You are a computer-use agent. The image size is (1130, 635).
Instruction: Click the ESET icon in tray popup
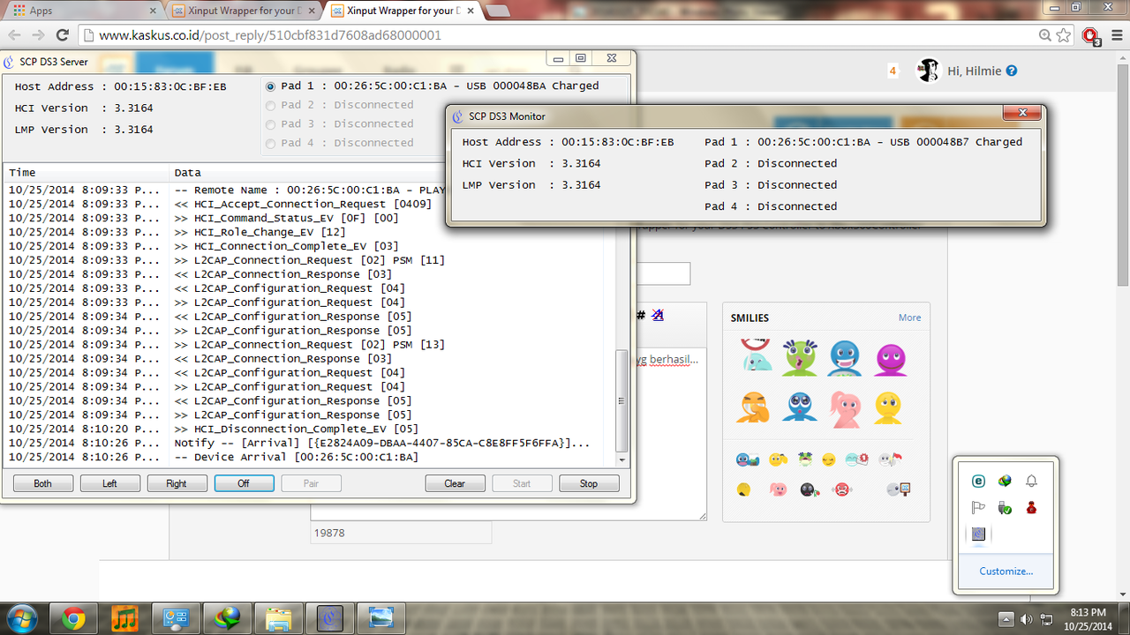coord(978,481)
